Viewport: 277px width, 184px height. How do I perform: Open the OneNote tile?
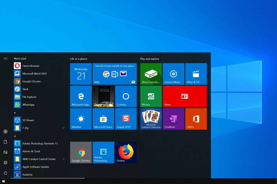174,119
